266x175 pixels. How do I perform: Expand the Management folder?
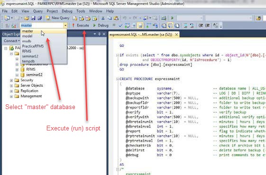point(11,96)
